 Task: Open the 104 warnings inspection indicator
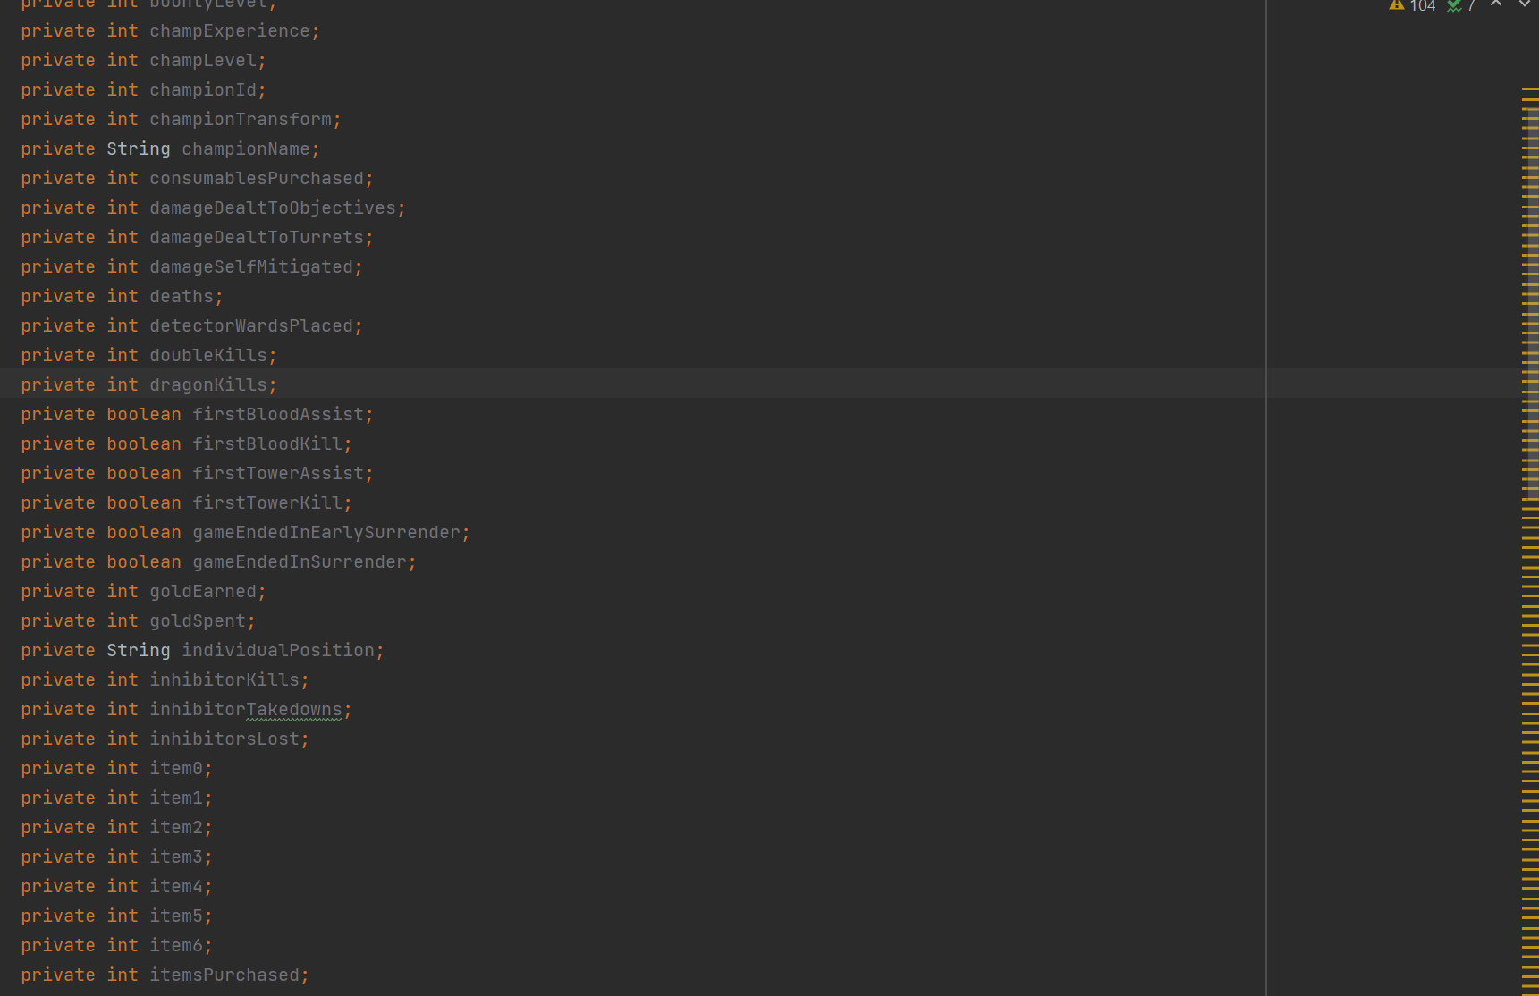click(x=1412, y=5)
